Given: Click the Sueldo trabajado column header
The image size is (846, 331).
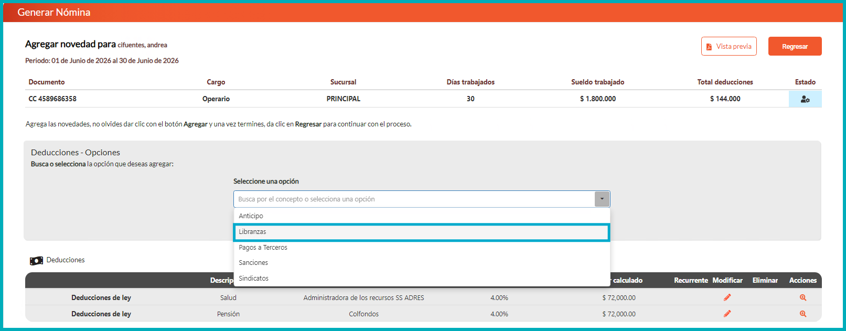Looking at the screenshot, I should [x=598, y=82].
